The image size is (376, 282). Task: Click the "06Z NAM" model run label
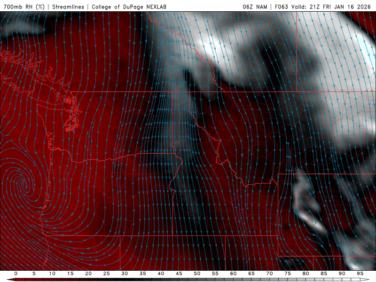pos(255,7)
